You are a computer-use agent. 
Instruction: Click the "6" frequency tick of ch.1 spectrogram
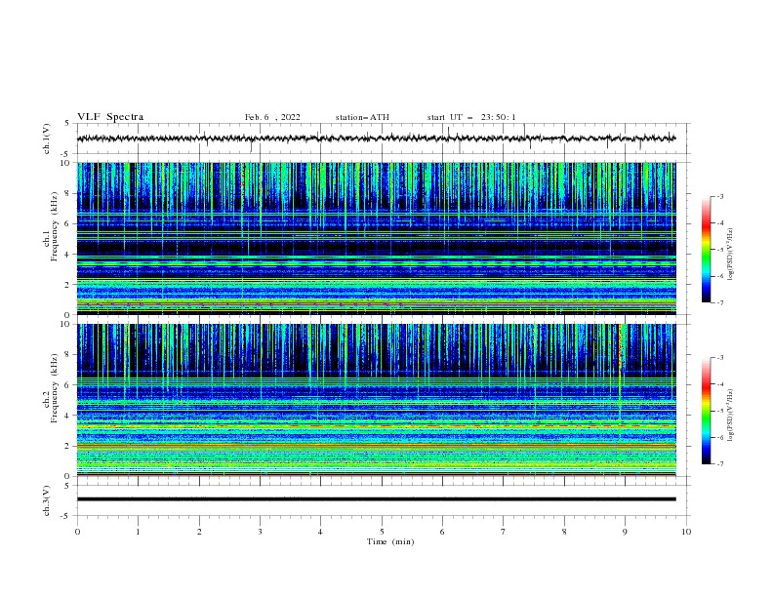[x=67, y=223]
